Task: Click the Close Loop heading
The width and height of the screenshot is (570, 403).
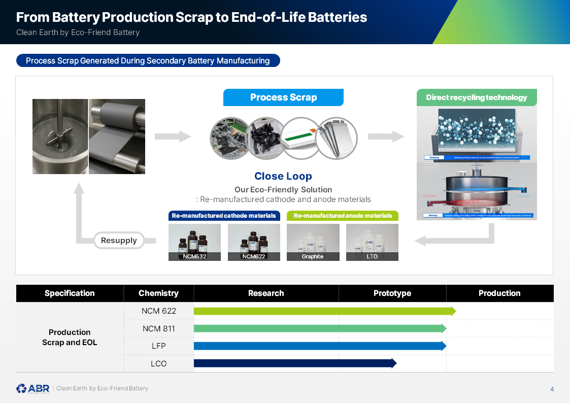Action: pyautogui.click(x=283, y=176)
